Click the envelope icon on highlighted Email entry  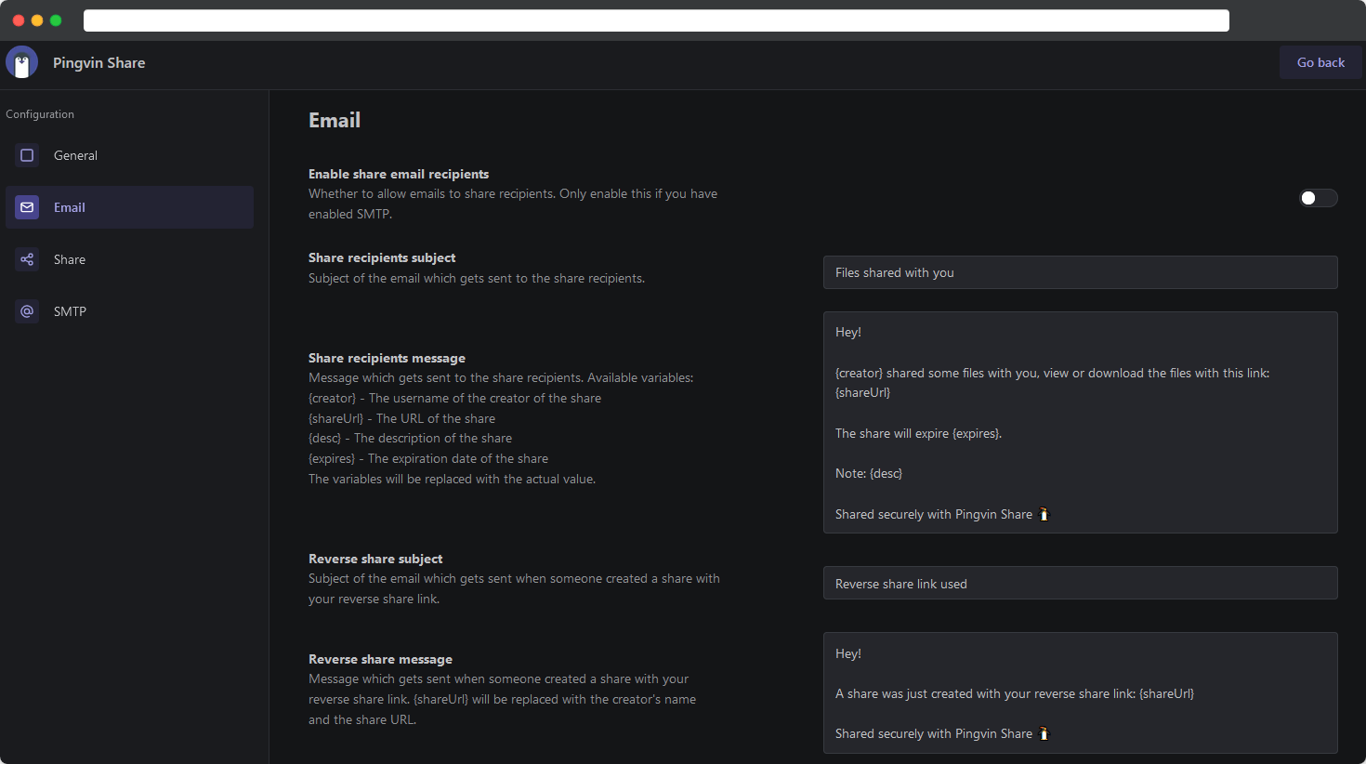[x=26, y=207]
